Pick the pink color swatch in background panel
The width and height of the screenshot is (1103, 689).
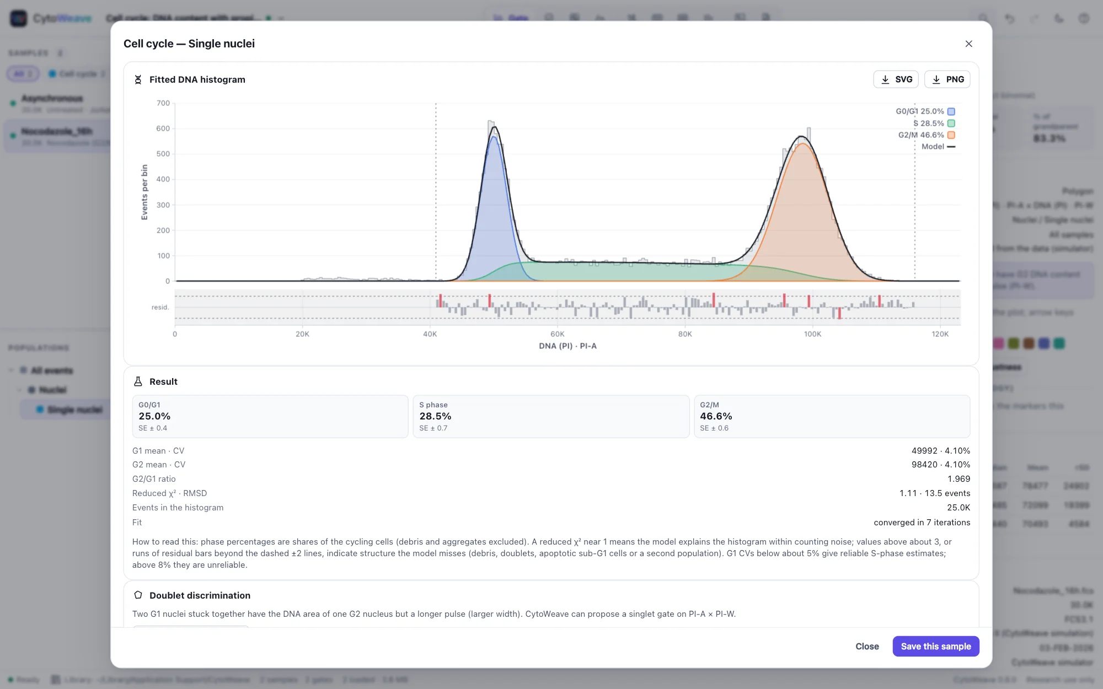pyautogui.click(x=998, y=343)
